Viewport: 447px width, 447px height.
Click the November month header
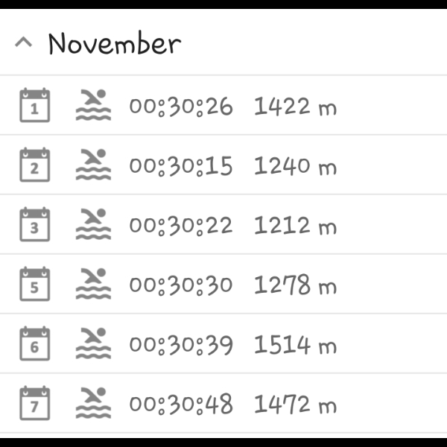coord(114,43)
